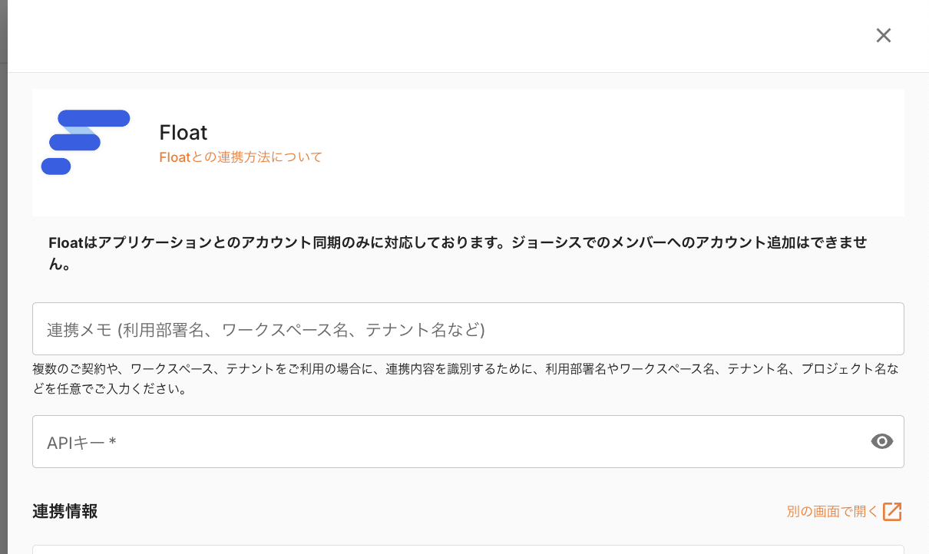
Task: Click the ジョーシス mention in notice
Action: point(603,243)
